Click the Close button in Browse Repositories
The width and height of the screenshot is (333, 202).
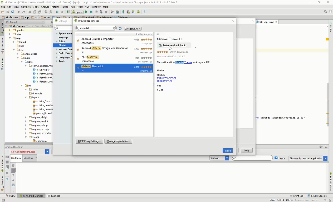(228, 151)
